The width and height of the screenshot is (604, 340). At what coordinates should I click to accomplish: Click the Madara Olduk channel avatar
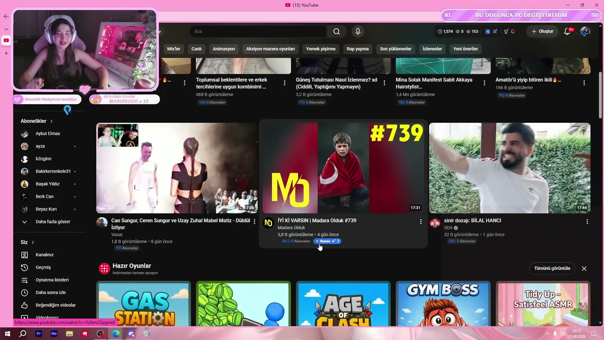click(268, 223)
